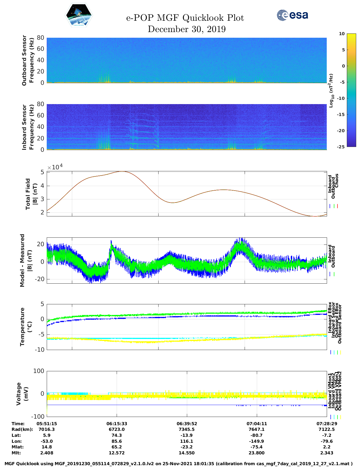Click the Model - Measured residual plot
The height and width of the screenshot is (468, 361).
[x=187, y=260]
